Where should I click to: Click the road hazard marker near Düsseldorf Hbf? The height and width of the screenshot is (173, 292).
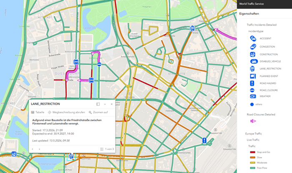click(x=204, y=140)
